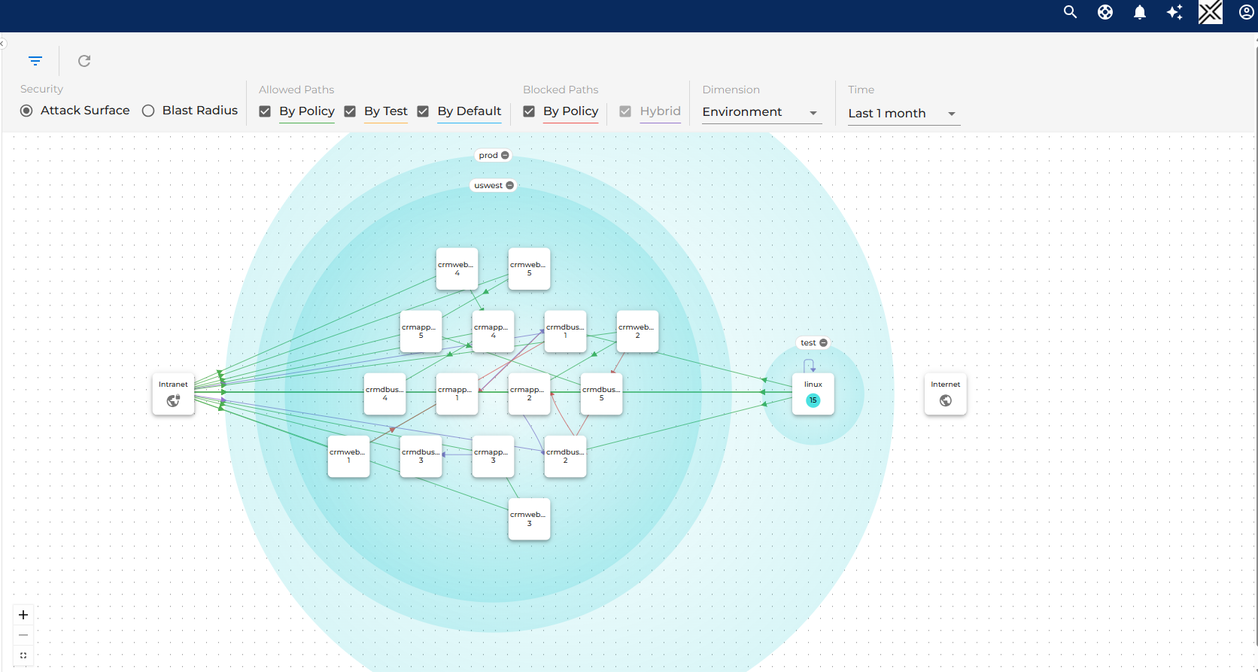Viewport: 1258px width, 672px height.
Task: Click the zoom in plus button
Action: click(23, 615)
